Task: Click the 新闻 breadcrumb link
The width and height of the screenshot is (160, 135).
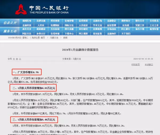Action: pos(65,38)
